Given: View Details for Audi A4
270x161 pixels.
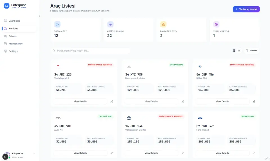Looking at the screenshot, I should [80, 153].
